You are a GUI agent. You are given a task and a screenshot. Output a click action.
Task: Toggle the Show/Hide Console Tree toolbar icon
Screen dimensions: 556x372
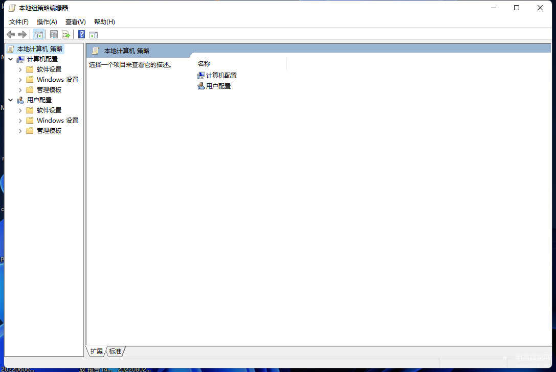38,35
